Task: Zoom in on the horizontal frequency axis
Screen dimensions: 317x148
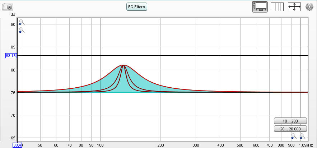Action: click(x=303, y=136)
